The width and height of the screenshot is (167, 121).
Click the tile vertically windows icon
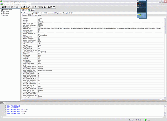pyautogui.click(x=54, y=7)
